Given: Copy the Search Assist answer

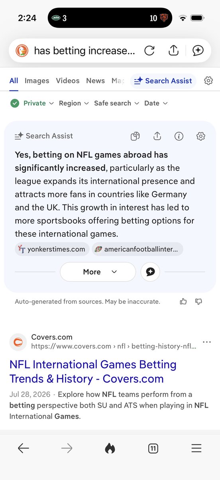Looking at the screenshot, I should (x=136, y=136).
